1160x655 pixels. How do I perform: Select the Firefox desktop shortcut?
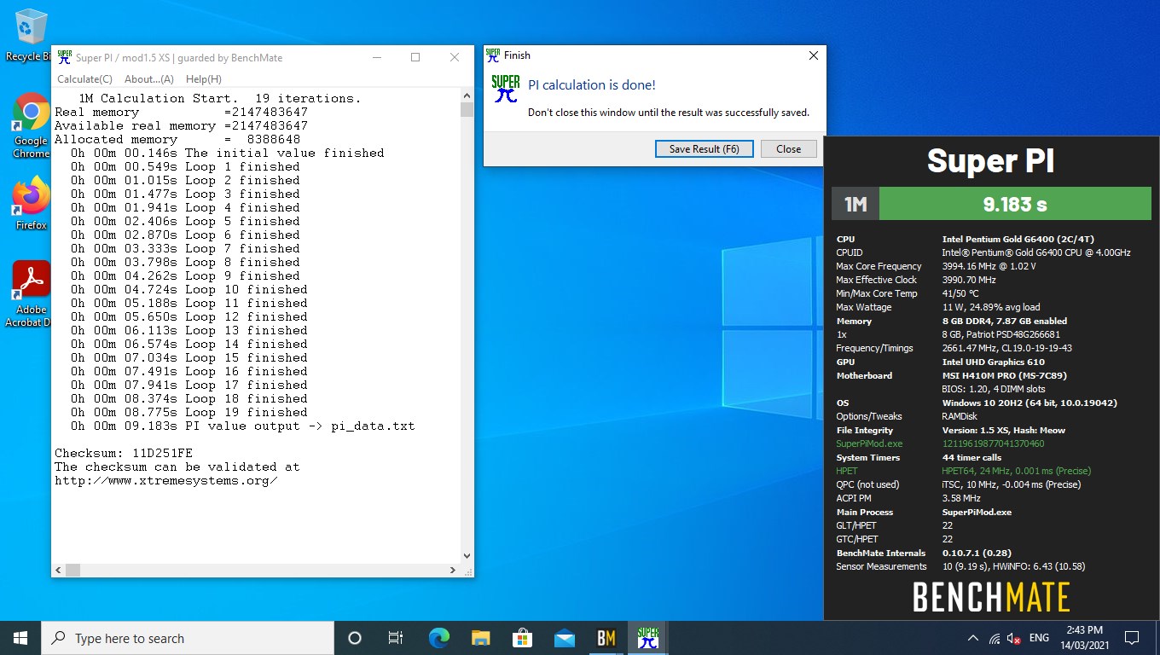(32, 203)
